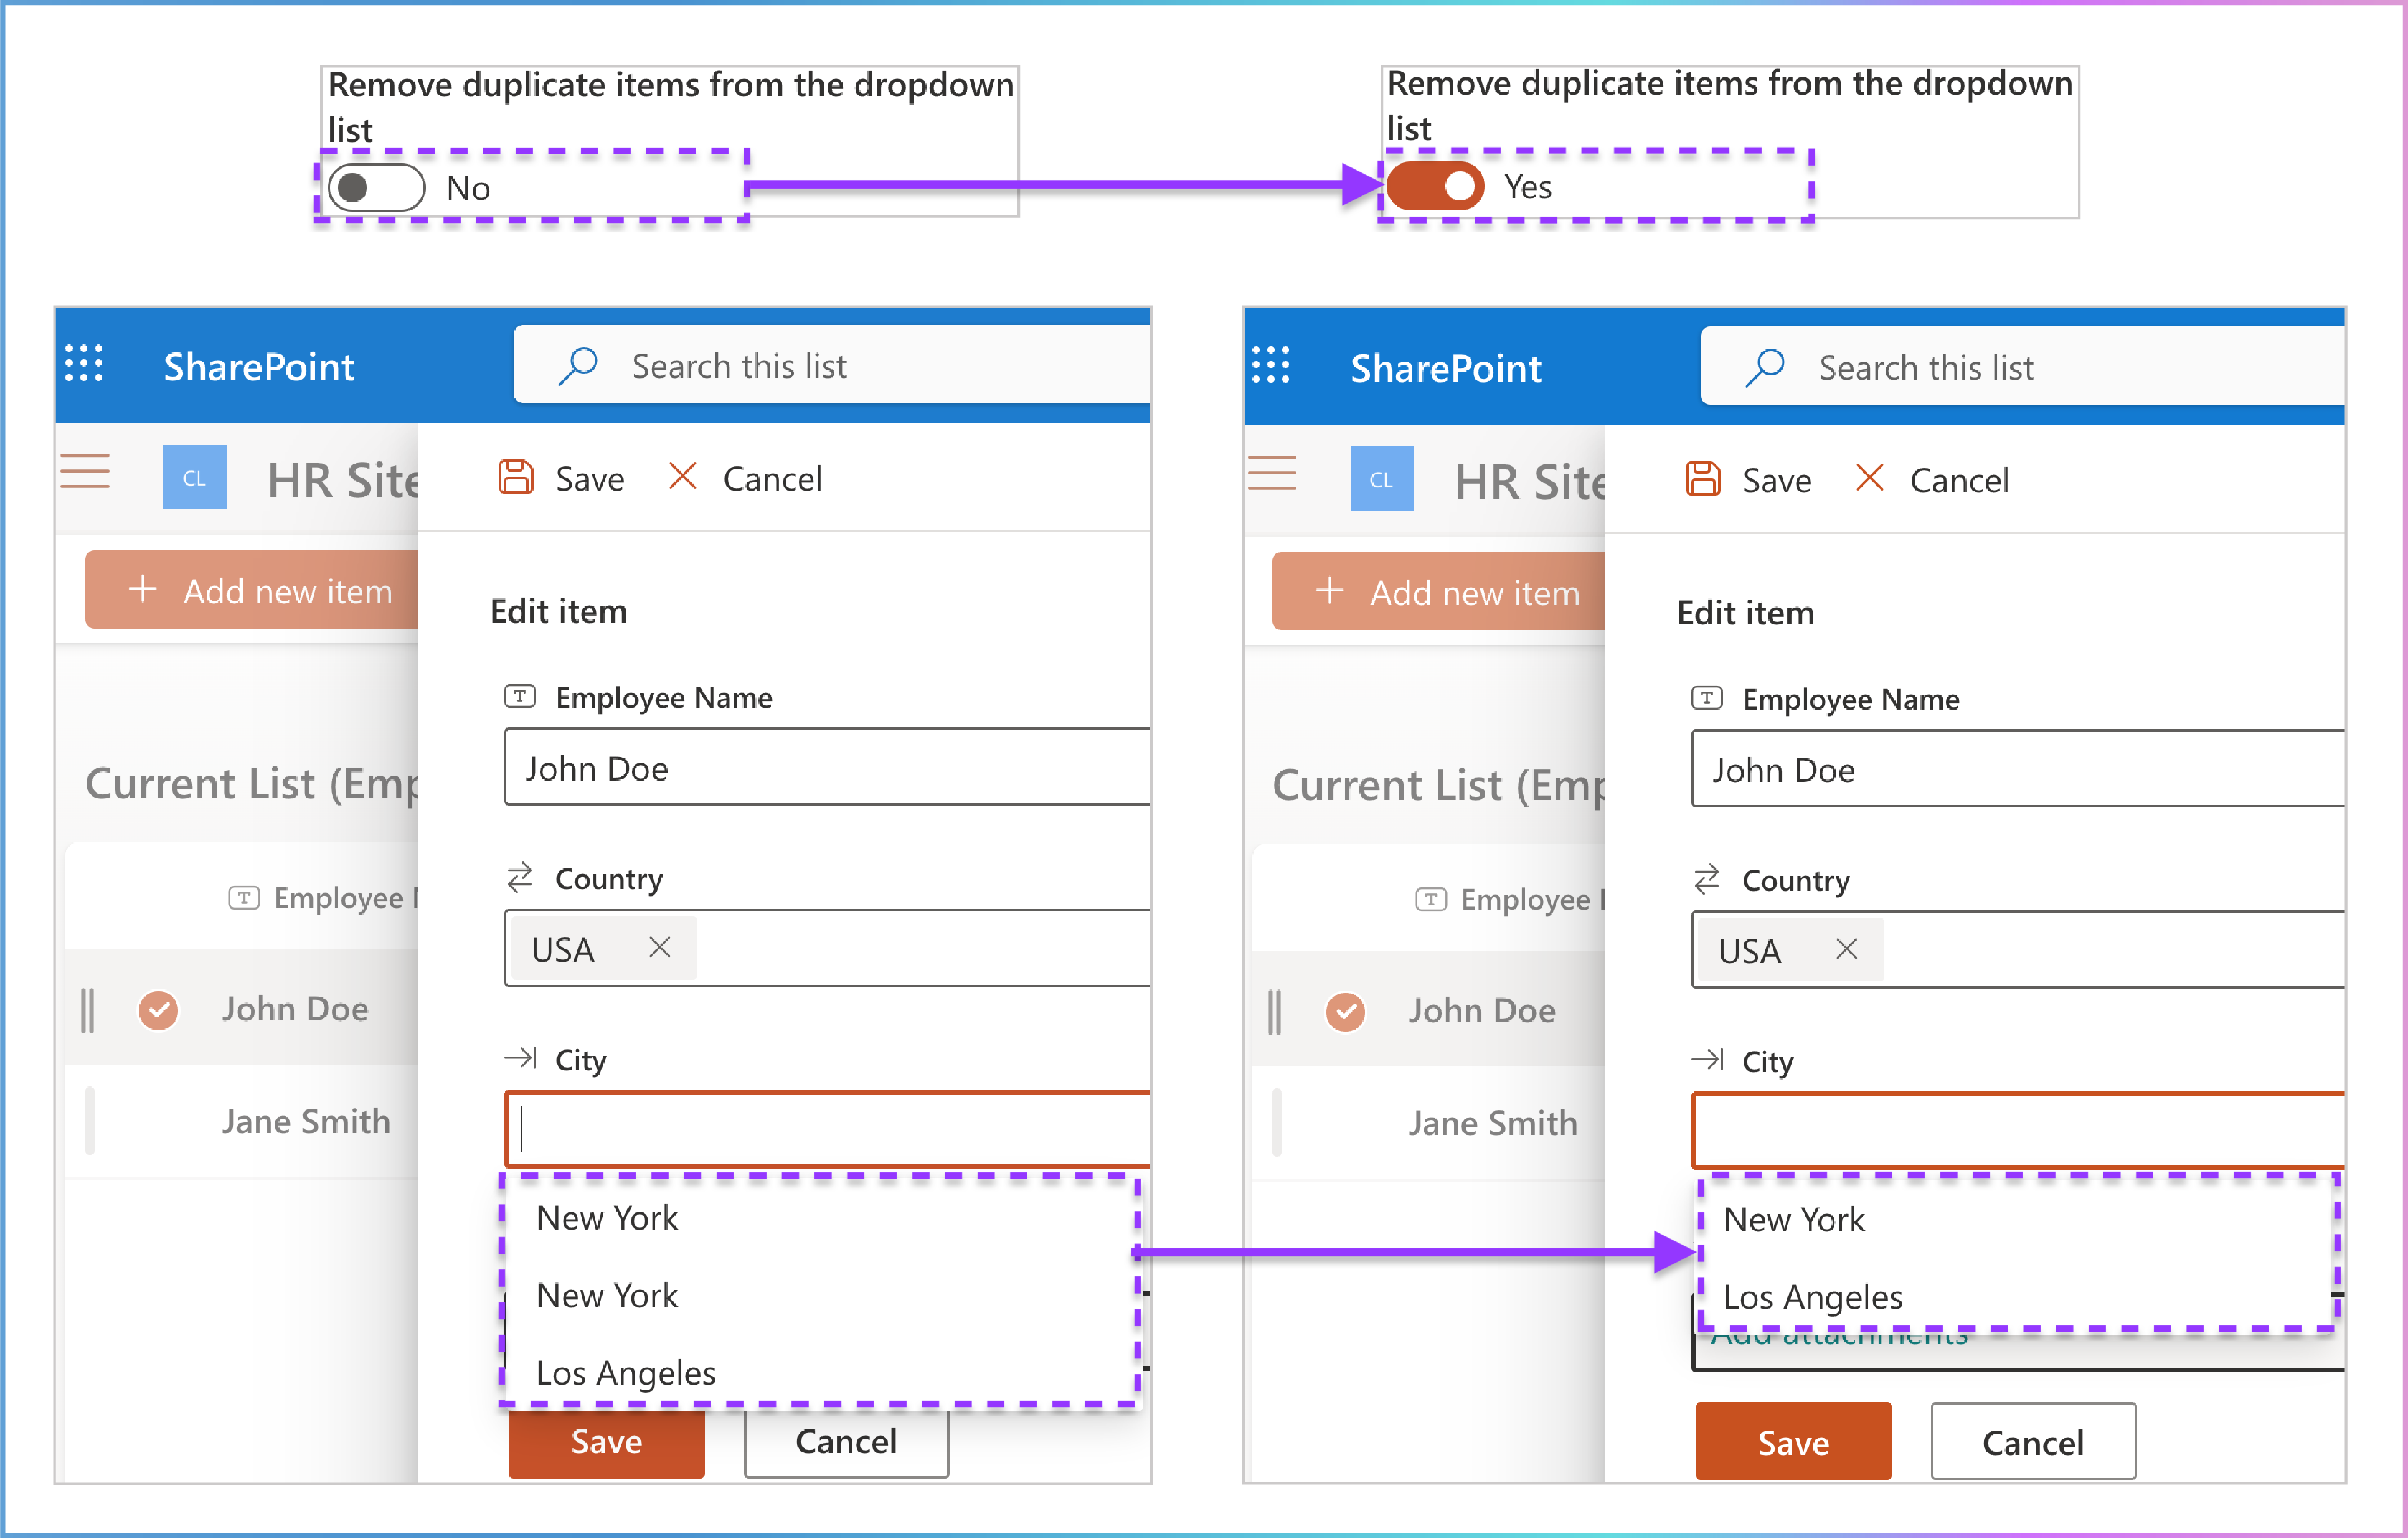Remove USA tag in right Country field
The width and height of the screenshot is (2408, 1539).
tap(1847, 949)
